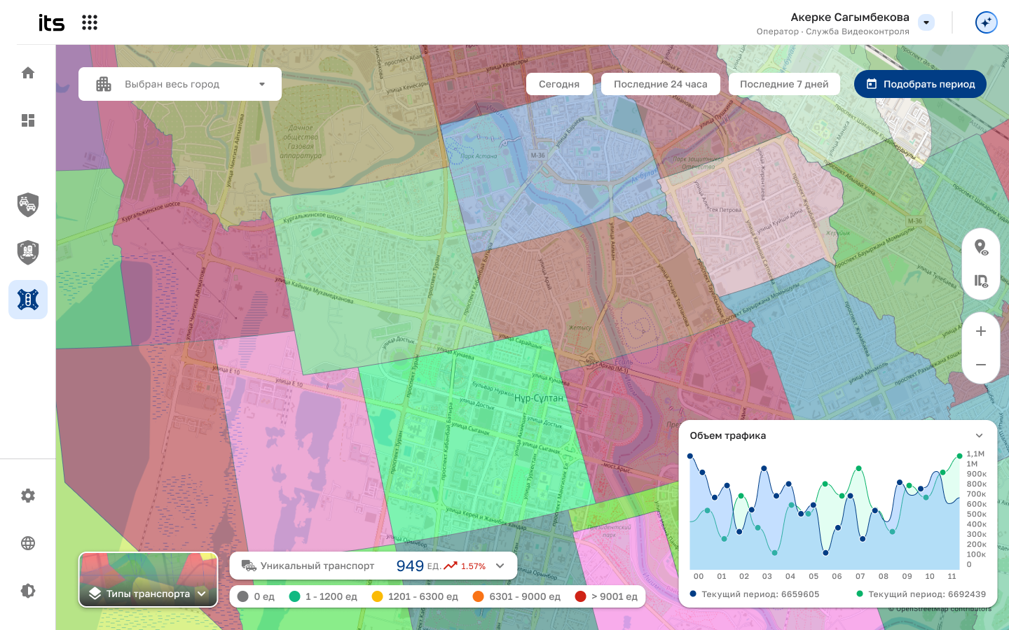Click the globe language icon
Image resolution: width=1009 pixels, height=630 pixels.
click(x=28, y=543)
